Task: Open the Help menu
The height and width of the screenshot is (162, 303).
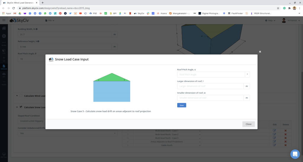Action: pos(270,20)
